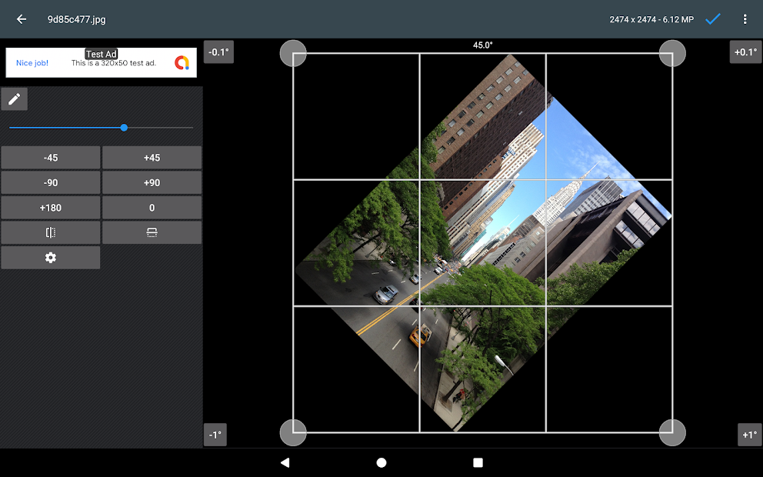
Task: Flip the image vertically
Action: click(x=152, y=232)
